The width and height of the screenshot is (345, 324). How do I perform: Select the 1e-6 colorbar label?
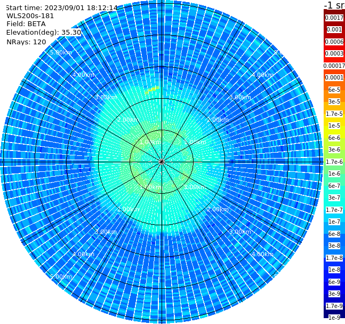(x=334, y=173)
